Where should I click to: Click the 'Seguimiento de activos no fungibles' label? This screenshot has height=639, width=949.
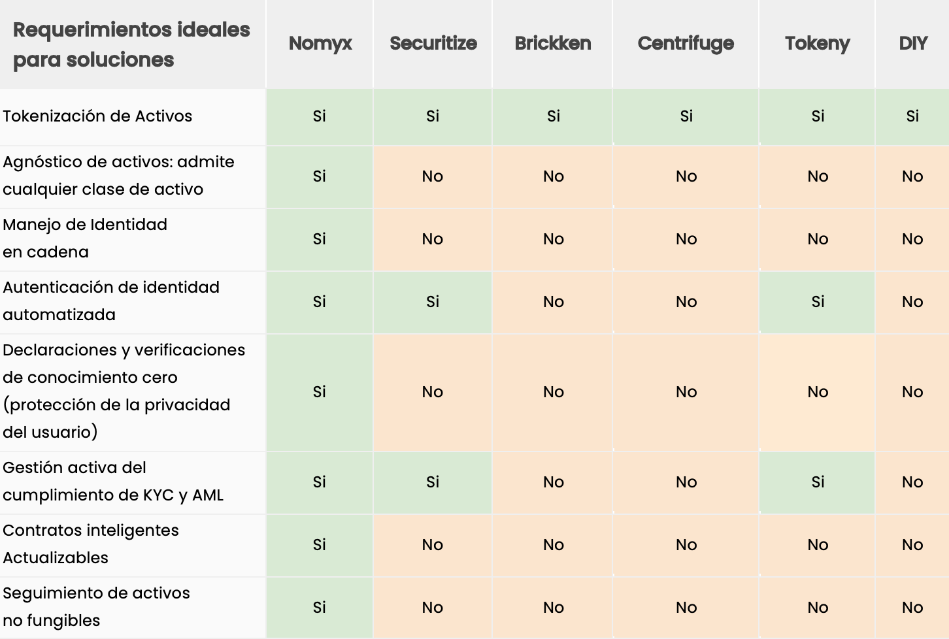96,607
